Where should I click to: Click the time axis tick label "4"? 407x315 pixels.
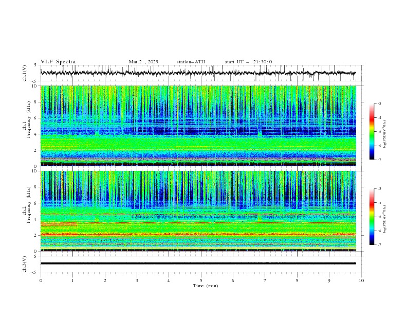169,281
